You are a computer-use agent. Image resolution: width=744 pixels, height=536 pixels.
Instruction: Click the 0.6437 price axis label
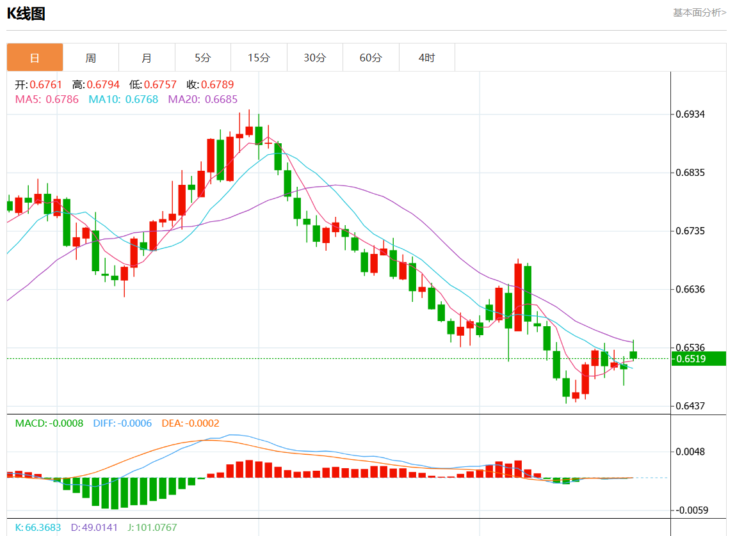click(x=690, y=406)
